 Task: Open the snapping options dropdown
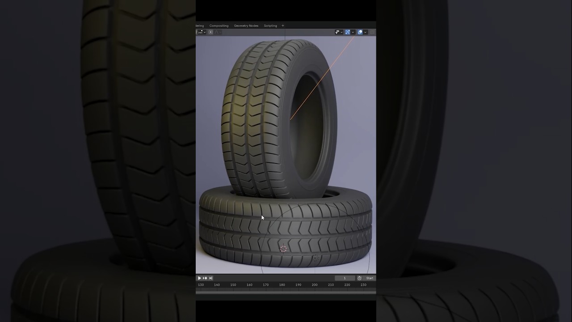coord(202,32)
